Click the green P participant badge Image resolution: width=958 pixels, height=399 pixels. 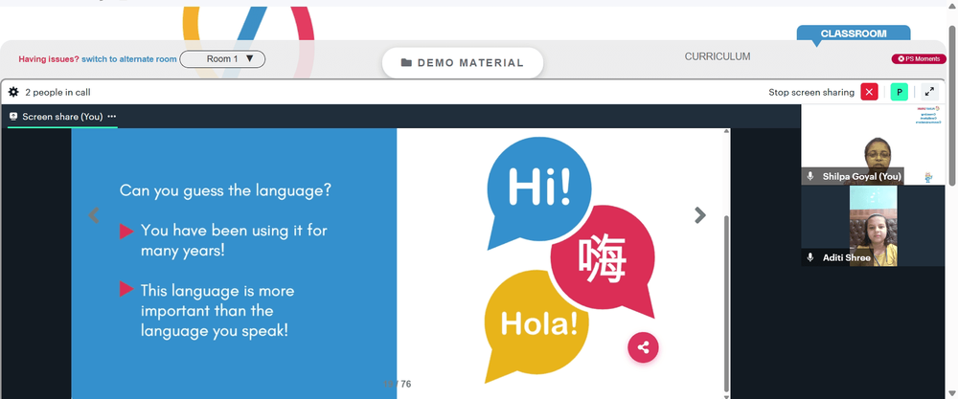click(x=899, y=92)
